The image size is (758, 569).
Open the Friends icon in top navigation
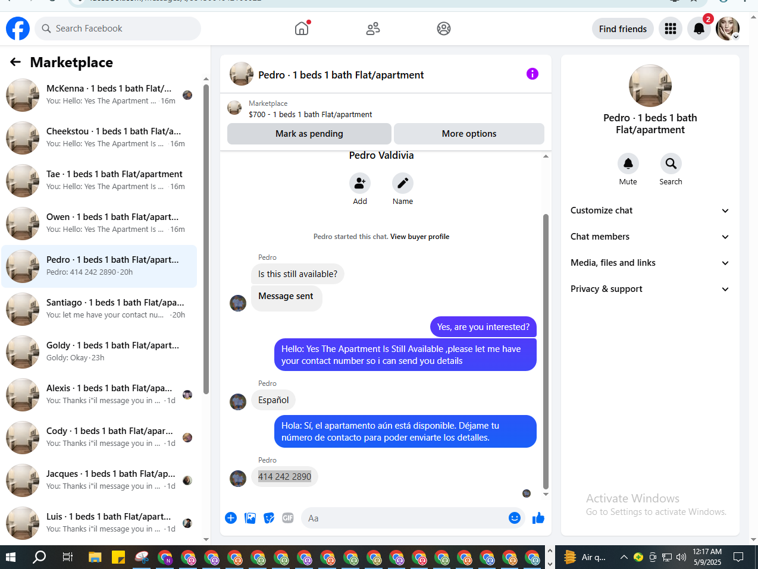(x=373, y=29)
